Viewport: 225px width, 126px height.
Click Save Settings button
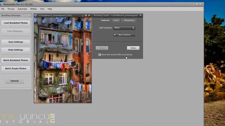[15, 42]
